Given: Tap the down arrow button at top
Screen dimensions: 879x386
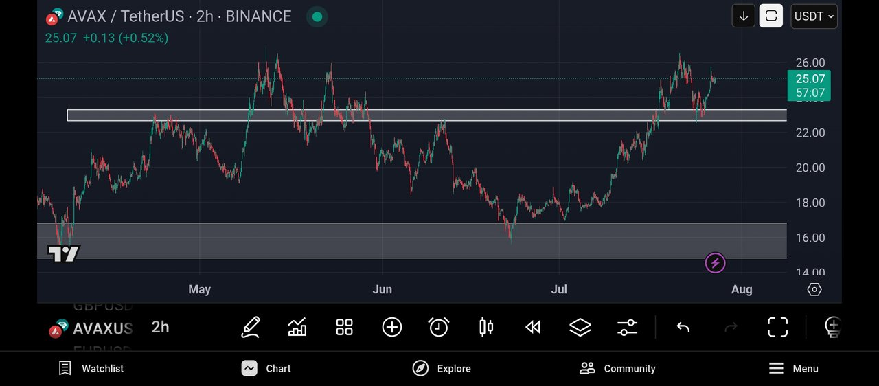Looking at the screenshot, I should [744, 16].
